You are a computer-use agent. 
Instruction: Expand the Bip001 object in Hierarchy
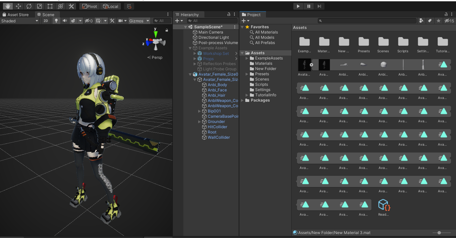point(200,111)
